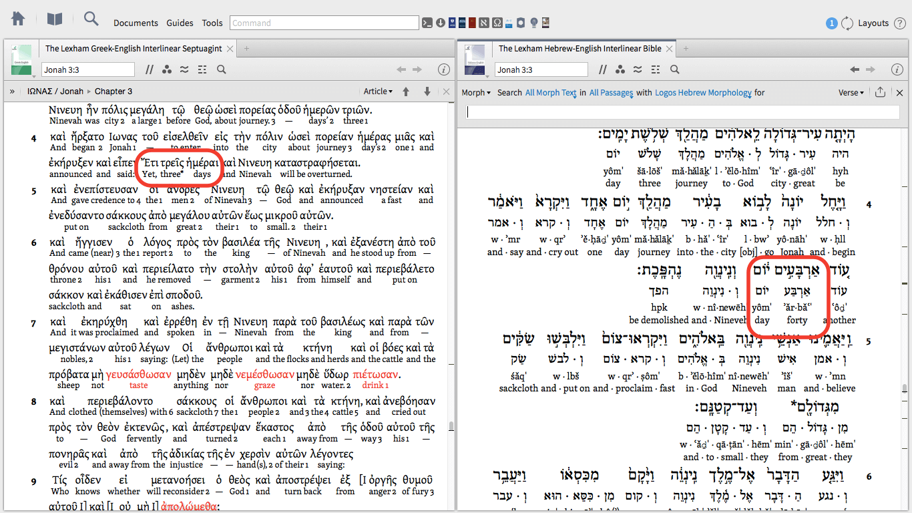Toggle the parallel resources icon in Septuagint panel

(x=150, y=69)
